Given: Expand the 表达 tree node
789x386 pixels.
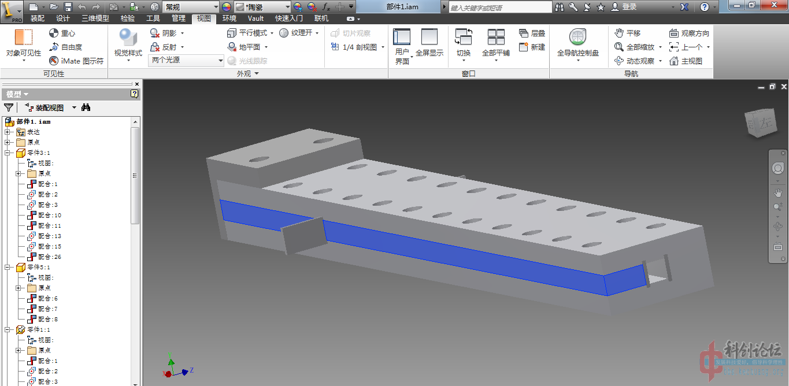Looking at the screenshot, I should pos(8,132).
